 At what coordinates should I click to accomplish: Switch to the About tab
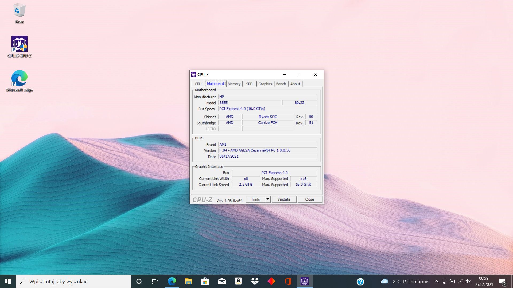tap(295, 84)
